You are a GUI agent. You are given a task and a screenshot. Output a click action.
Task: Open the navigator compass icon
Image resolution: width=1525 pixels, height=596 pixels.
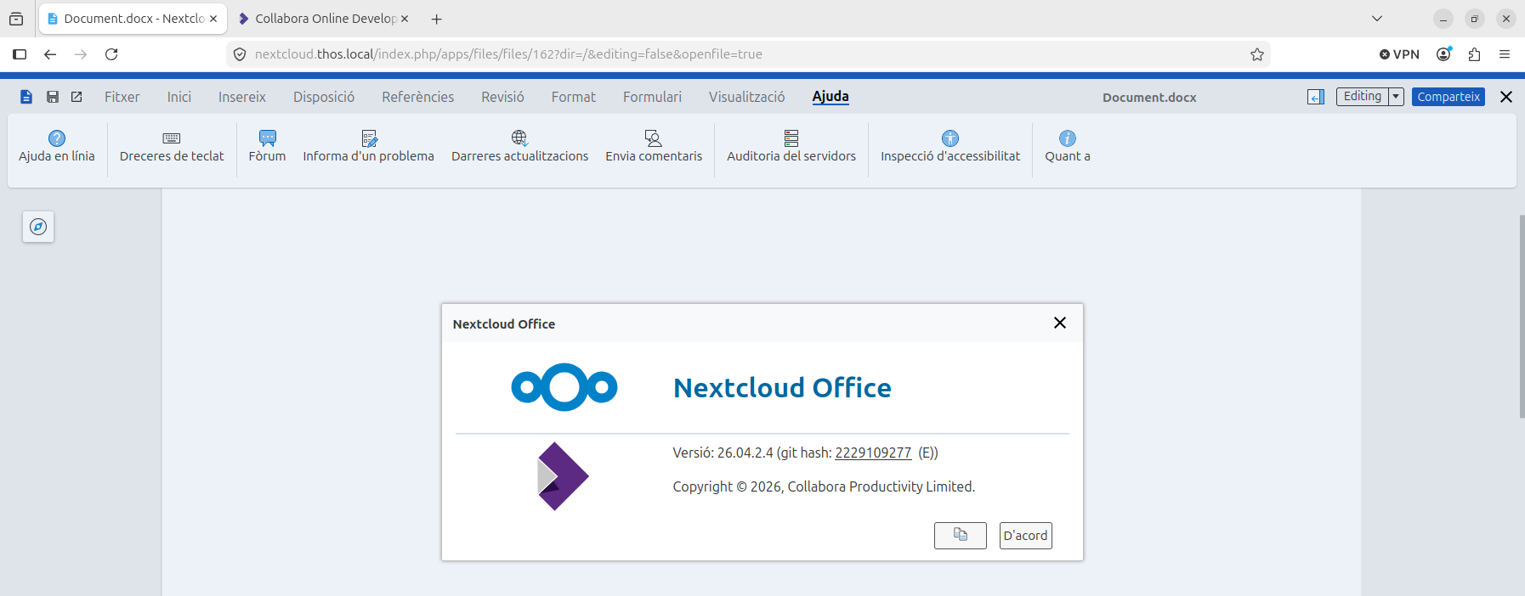[x=38, y=227]
